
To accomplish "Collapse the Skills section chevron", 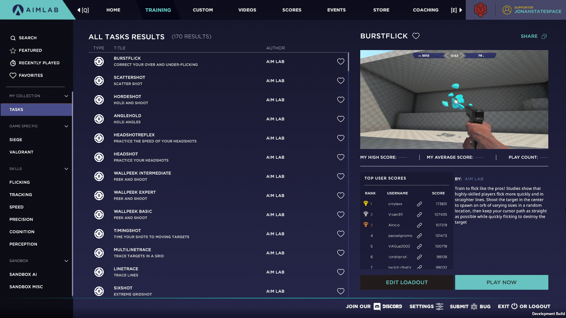I will tap(66, 169).
